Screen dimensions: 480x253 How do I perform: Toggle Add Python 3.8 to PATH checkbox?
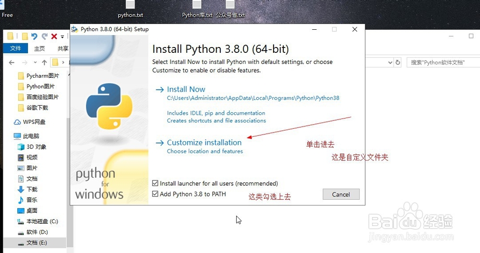coord(155,194)
